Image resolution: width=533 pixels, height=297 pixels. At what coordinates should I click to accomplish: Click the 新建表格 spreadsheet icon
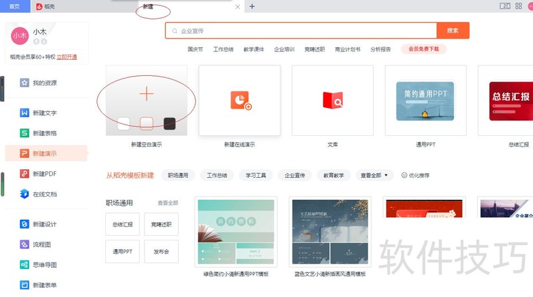tap(25, 133)
